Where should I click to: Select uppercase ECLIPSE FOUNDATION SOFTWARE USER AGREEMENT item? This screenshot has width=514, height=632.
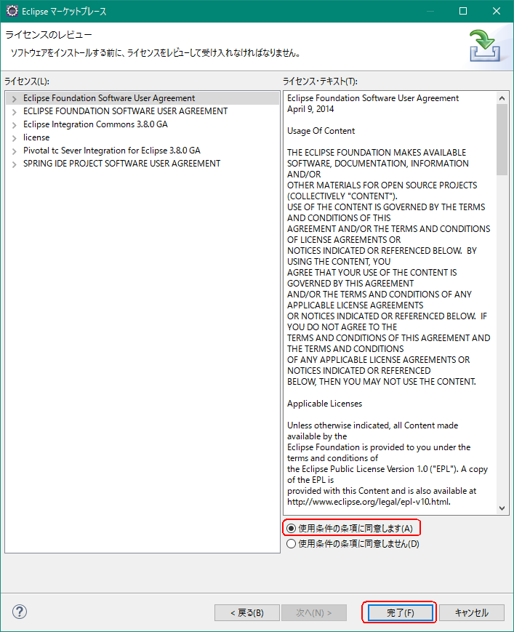[x=125, y=111]
